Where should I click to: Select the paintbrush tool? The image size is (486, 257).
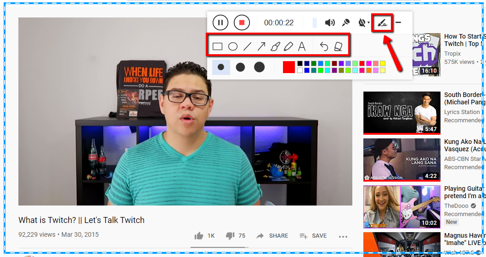click(x=275, y=46)
